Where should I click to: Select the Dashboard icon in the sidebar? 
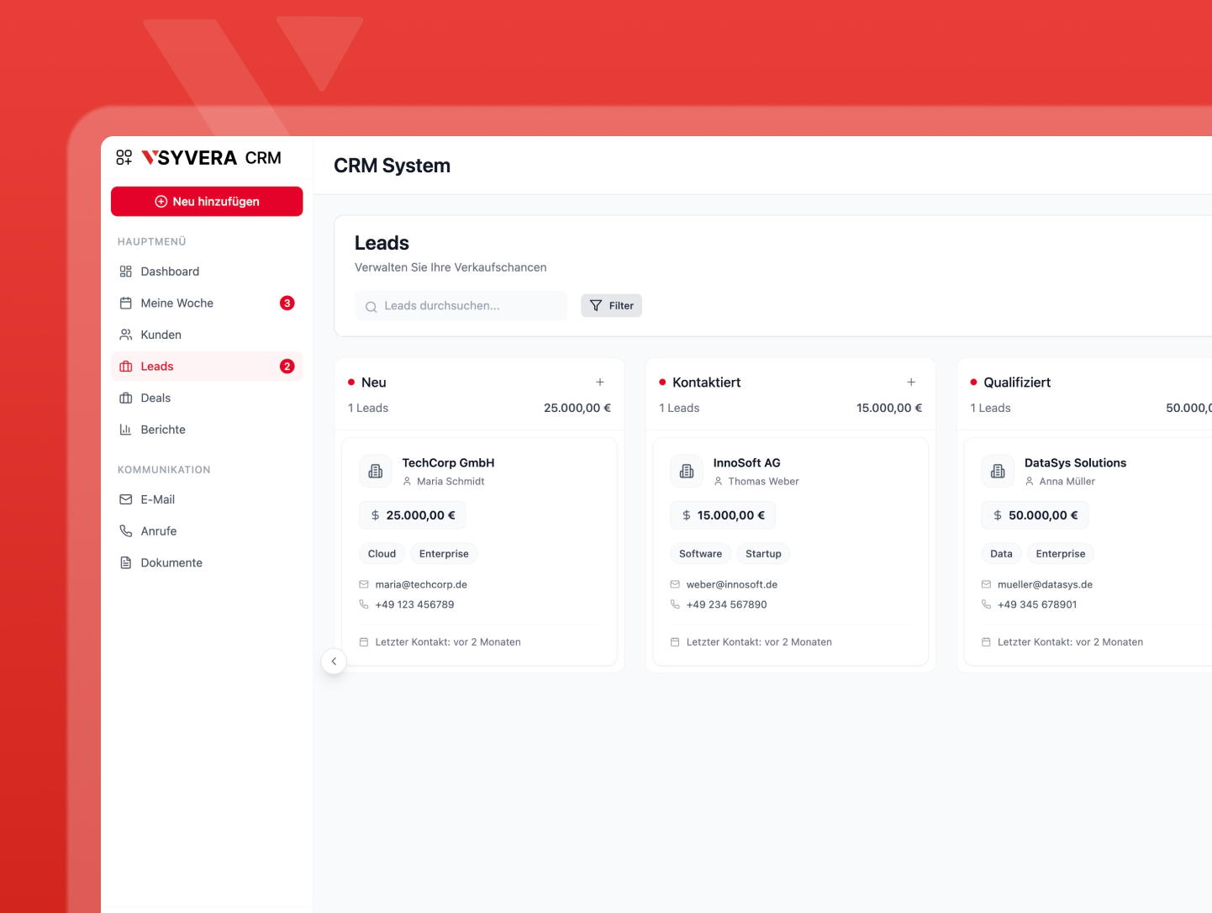[x=124, y=271]
